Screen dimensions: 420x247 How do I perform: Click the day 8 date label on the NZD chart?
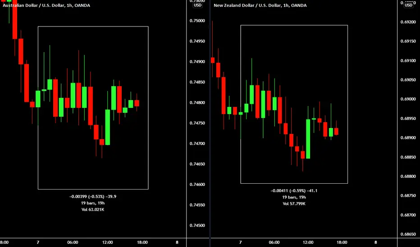tap(375, 243)
